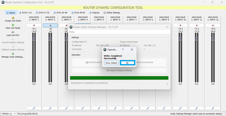Click target router IP 192.168.1.10
This screenshot has height=116, width=226.
pyautogui.click(x=149, y=45)
